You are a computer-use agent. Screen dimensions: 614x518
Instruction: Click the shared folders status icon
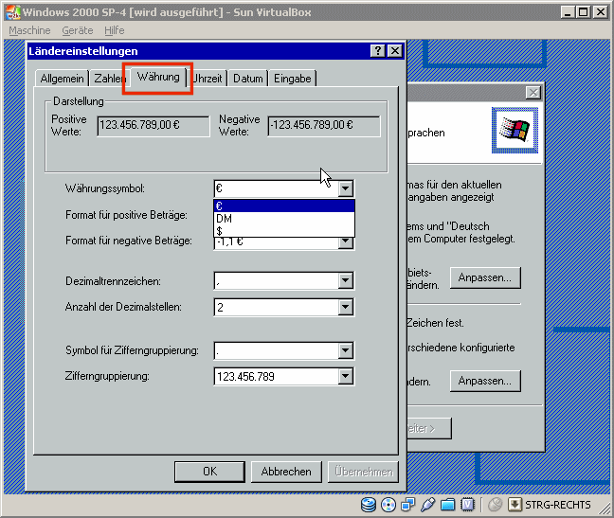(448, 505)
